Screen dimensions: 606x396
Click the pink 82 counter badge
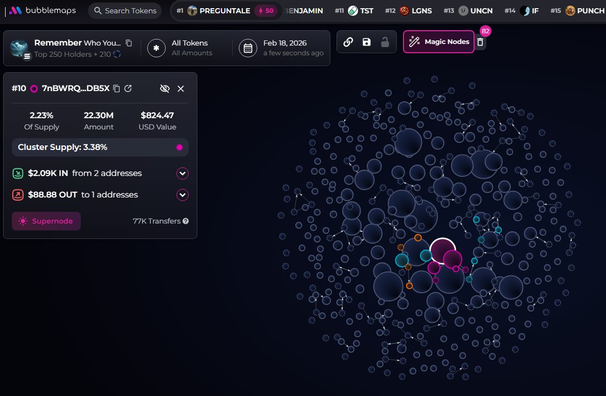point(485,31)
